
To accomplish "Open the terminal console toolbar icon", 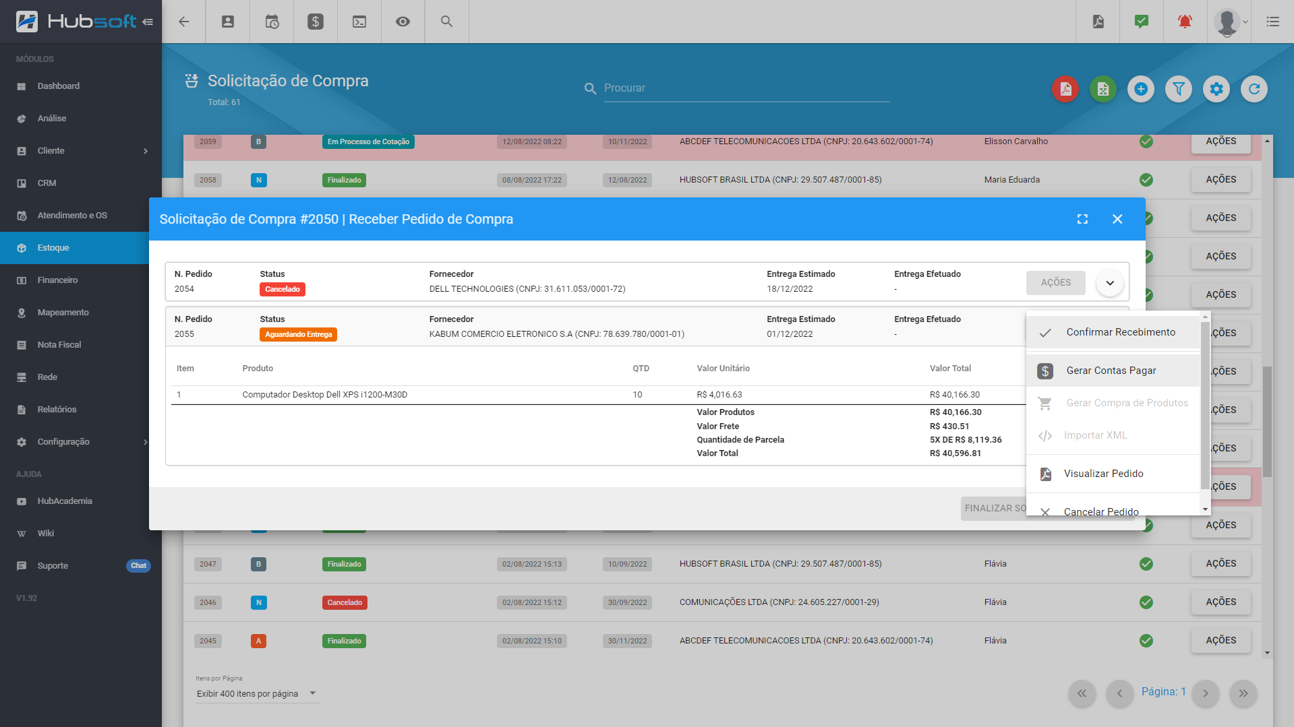I will [x=359, y=22].
